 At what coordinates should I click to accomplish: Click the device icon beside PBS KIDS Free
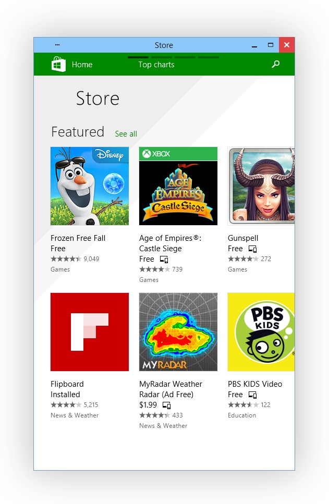click(252, 395)
